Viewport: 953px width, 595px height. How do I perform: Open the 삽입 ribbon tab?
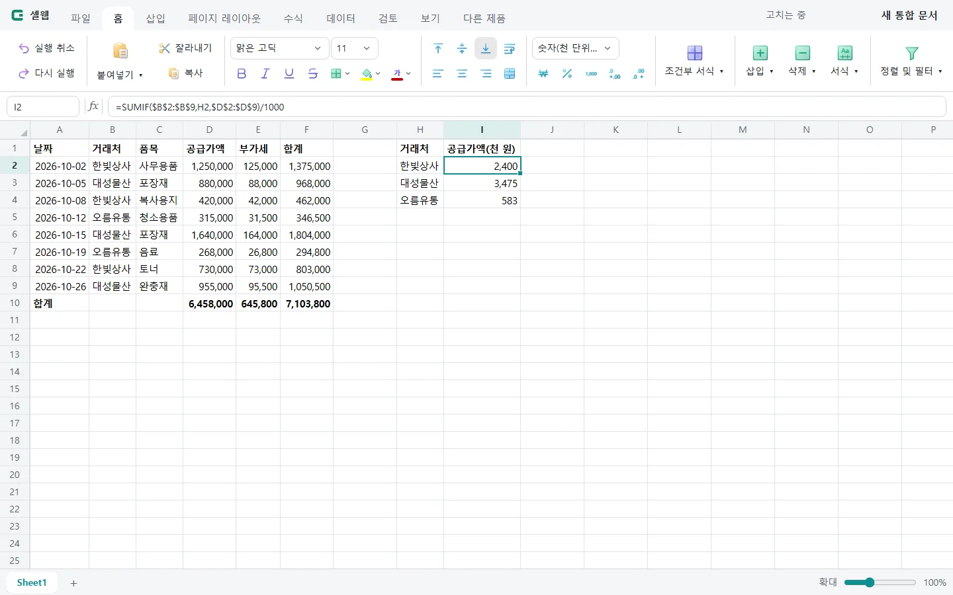[x=156, y=19]
